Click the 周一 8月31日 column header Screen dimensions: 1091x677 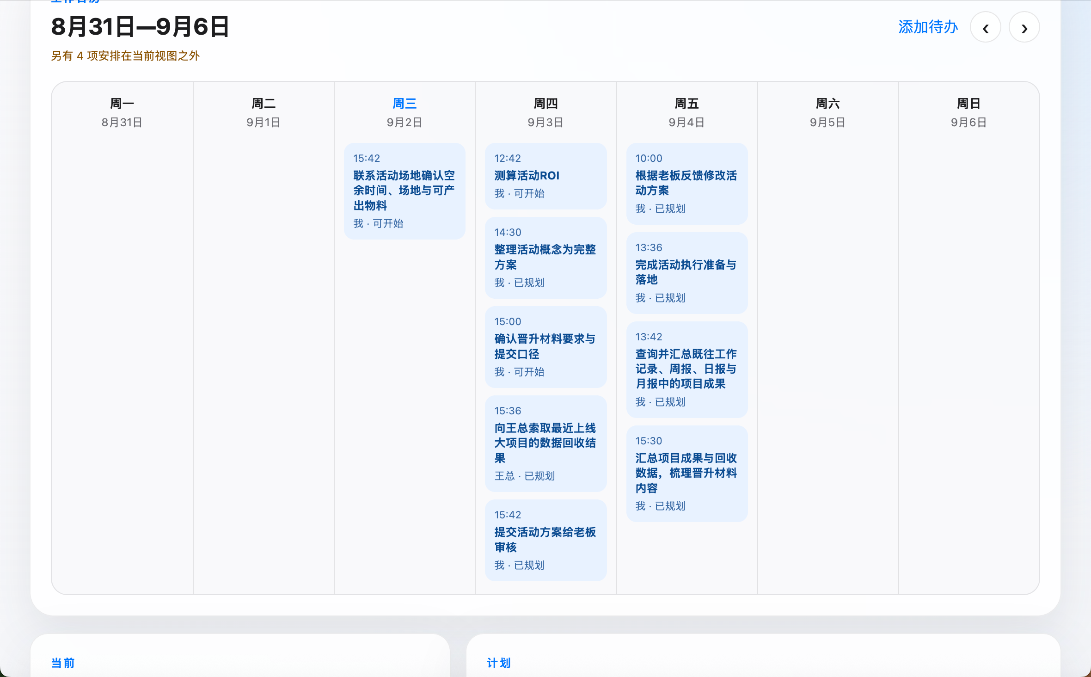point(122,112)
